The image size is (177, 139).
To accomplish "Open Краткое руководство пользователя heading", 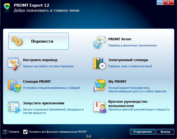I will [128, 104].
